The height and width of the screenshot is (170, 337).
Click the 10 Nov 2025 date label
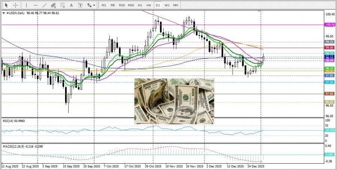173,166
